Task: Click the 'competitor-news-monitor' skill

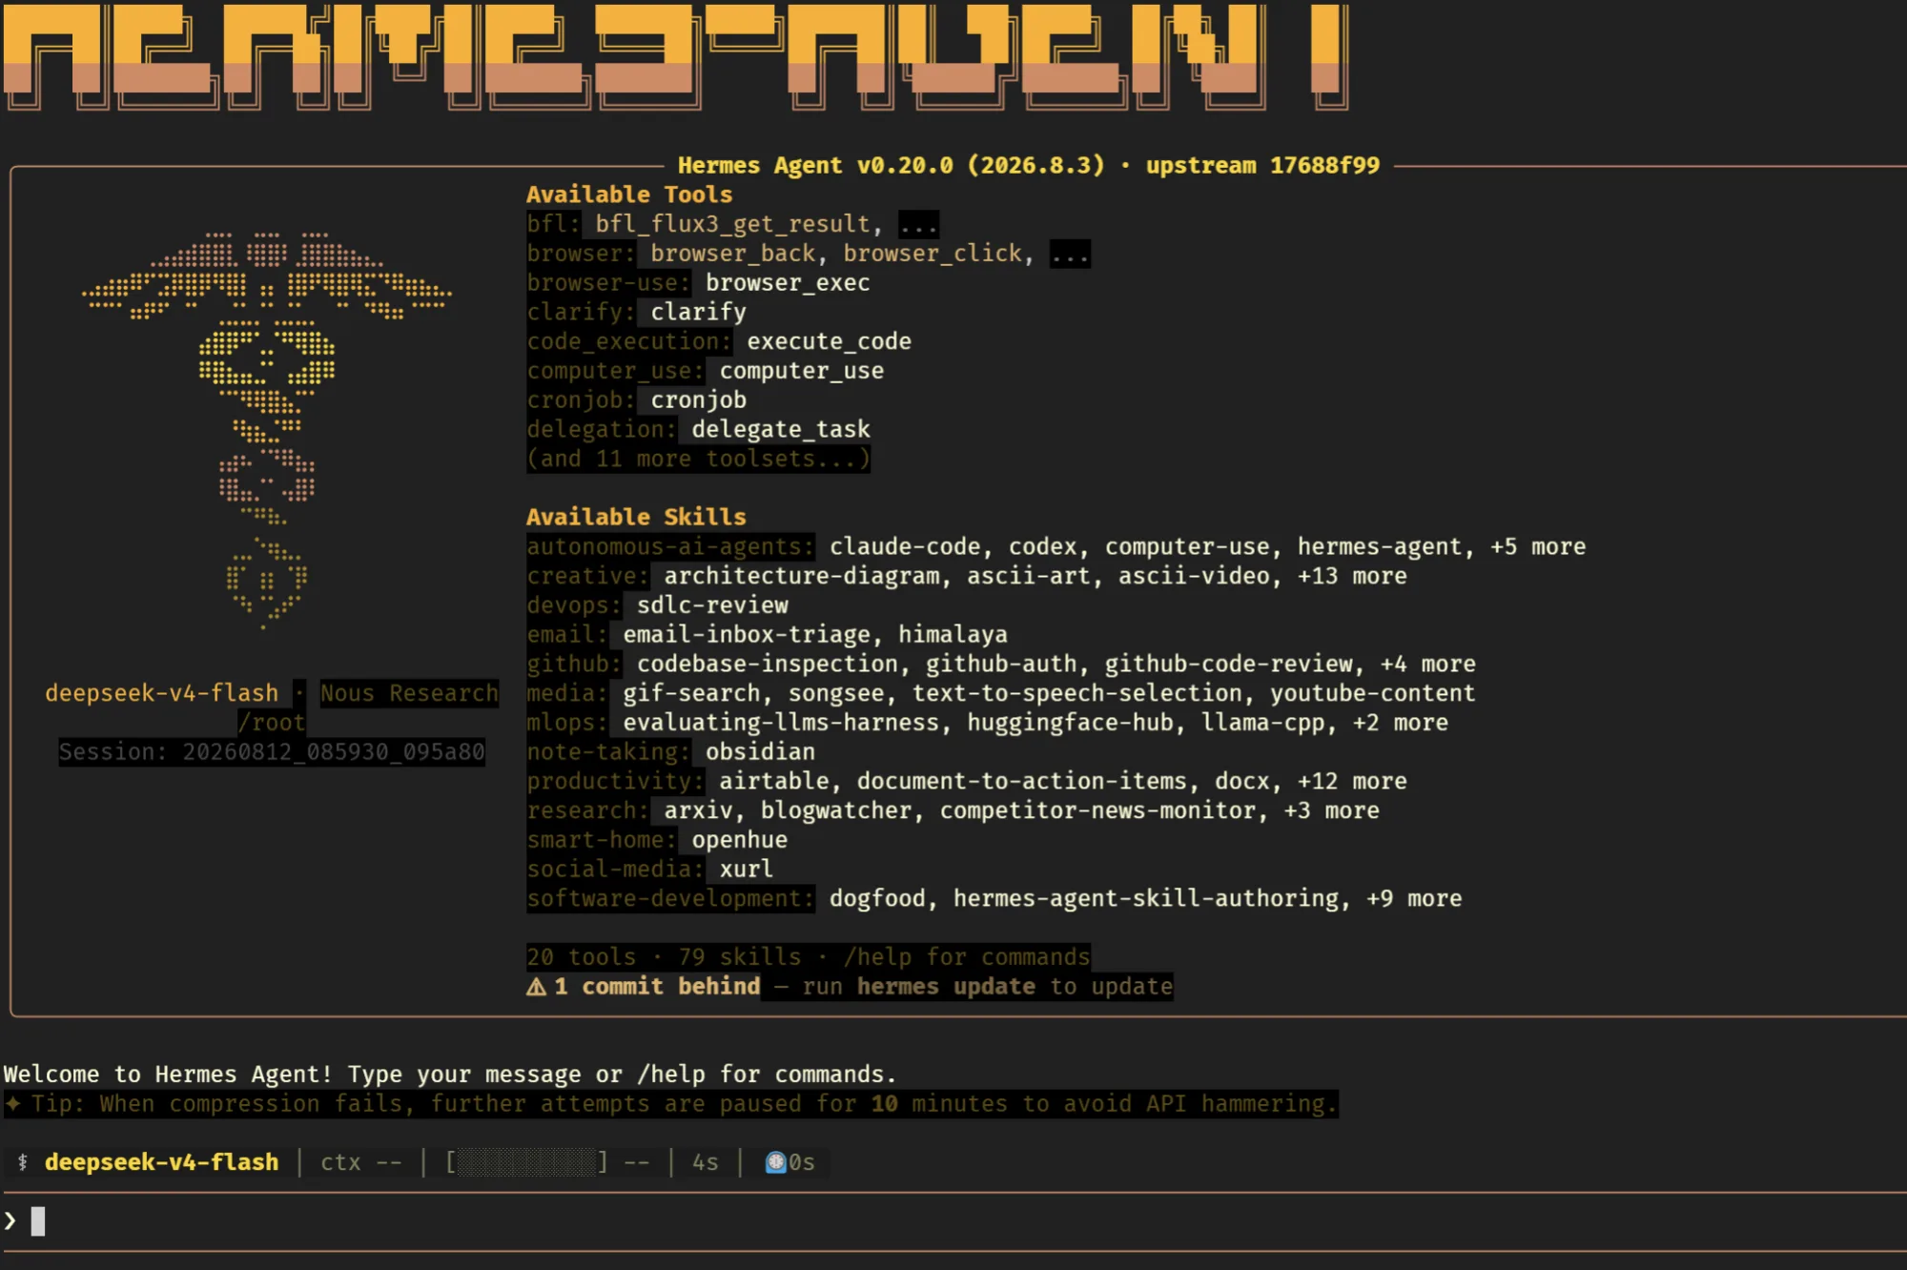Action: coord(1097,810)
